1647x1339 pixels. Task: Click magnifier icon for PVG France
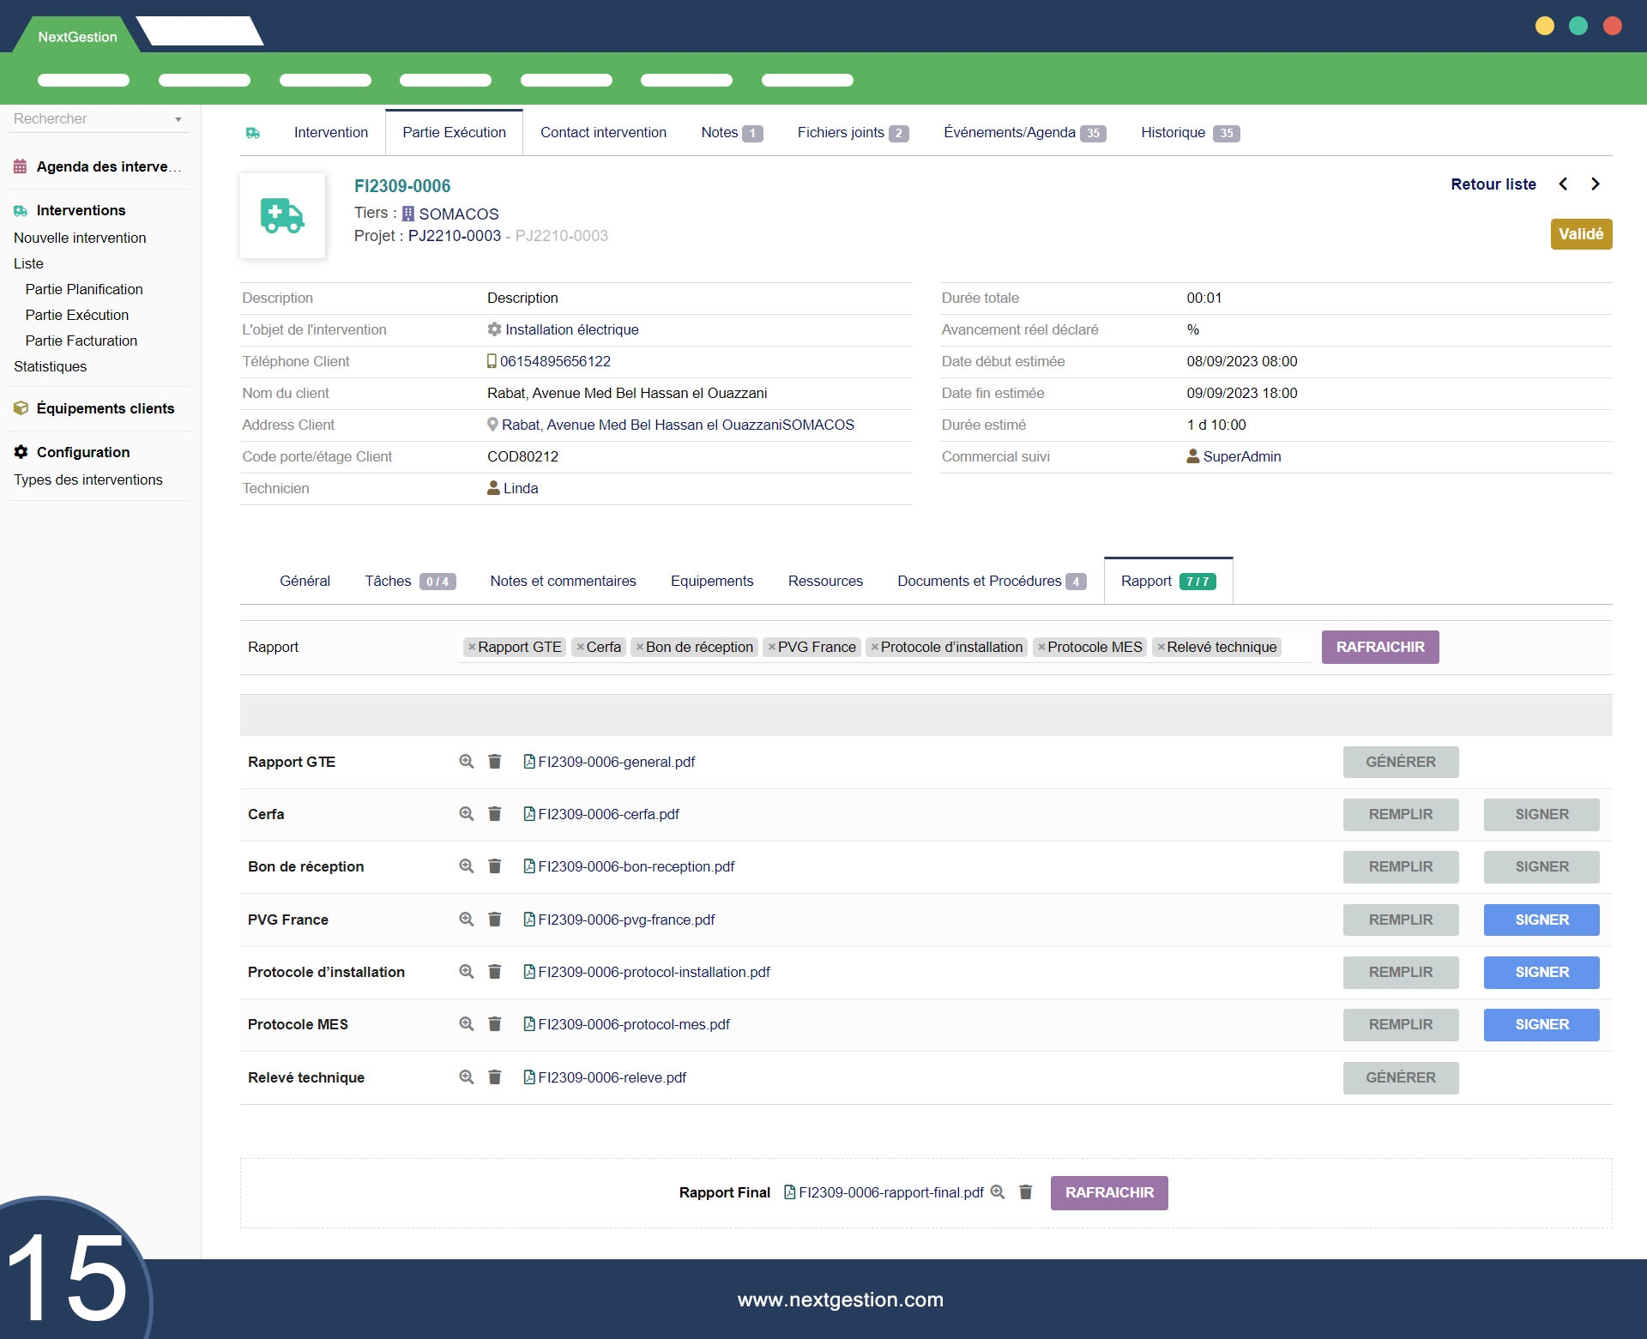pos(466,920)
